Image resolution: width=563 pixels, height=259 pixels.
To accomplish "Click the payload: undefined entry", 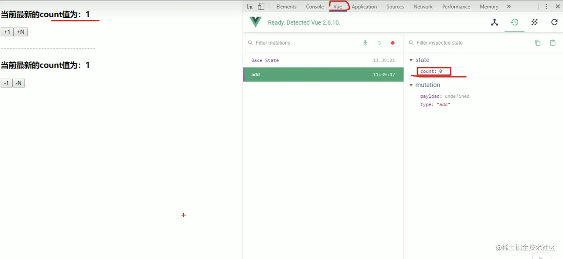I will pyautogui.click(x=445, y=96).
